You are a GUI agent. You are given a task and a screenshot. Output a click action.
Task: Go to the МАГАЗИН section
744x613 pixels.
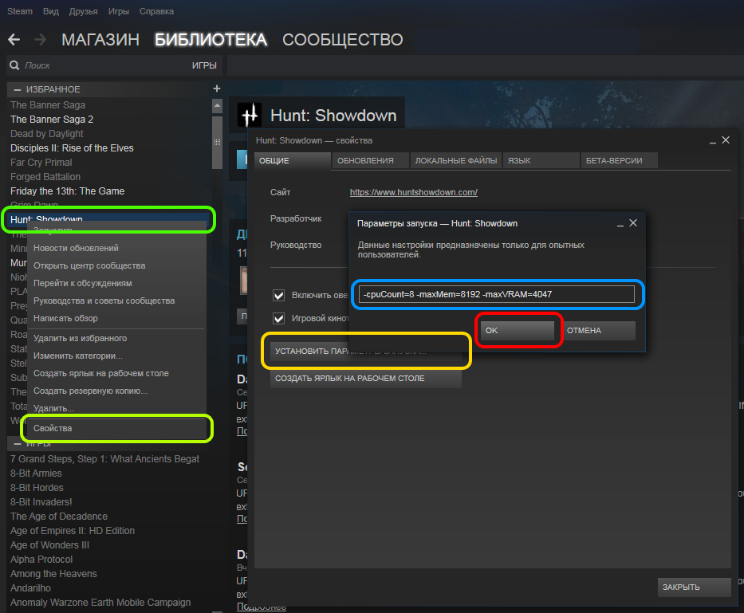pyautogui.click(x=100, y=40)
